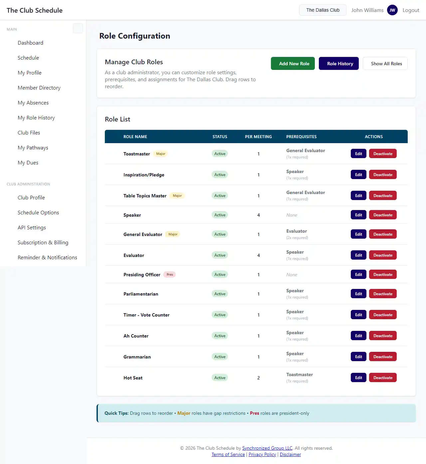Click the JW user avatar
The height and width of the screenshot is (464, 426).
(392, 10)
